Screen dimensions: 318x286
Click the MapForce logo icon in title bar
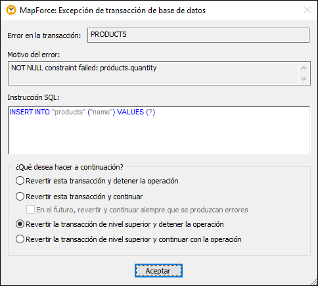11,10
